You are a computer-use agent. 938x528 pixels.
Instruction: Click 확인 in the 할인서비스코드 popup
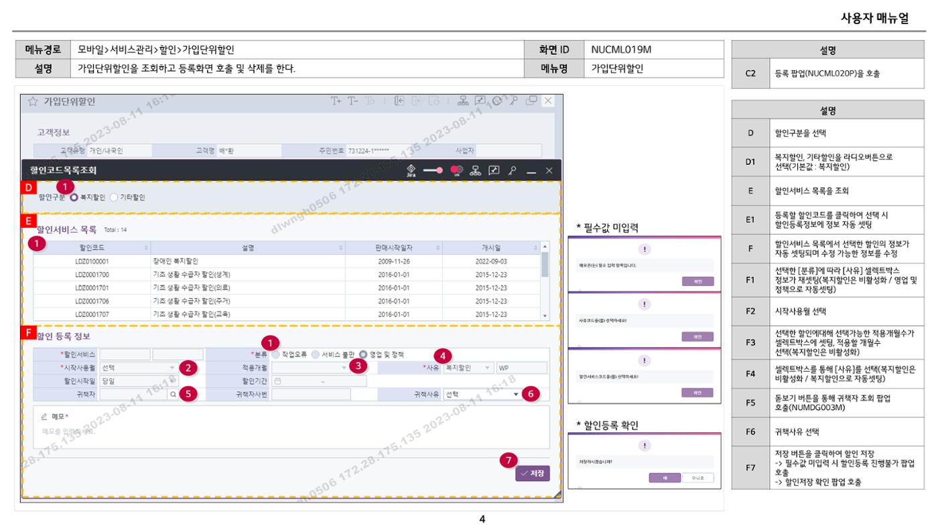697,392
